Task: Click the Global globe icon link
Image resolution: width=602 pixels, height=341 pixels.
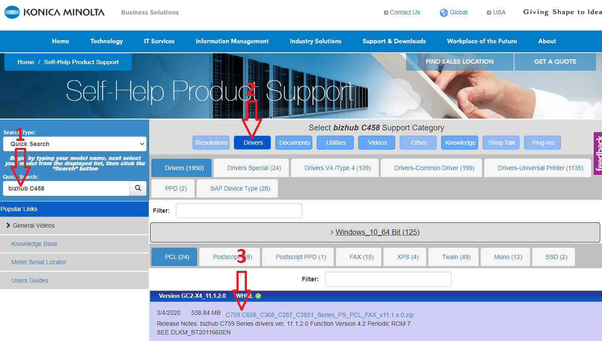Action: (x=454, y=12)
